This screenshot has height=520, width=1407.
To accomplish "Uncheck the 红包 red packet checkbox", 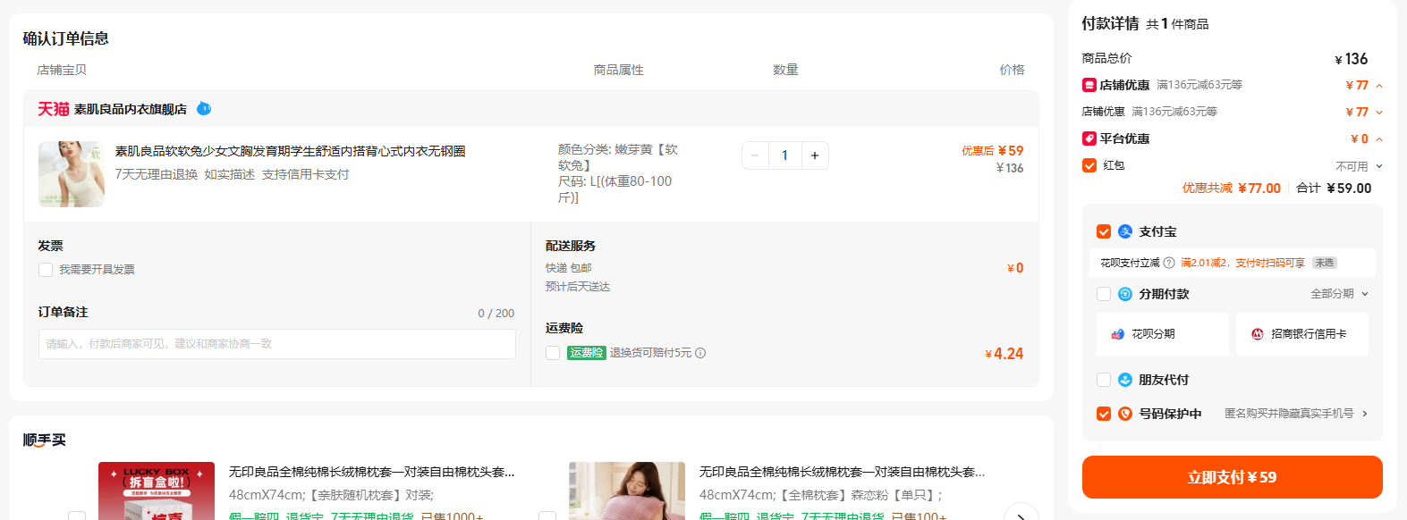I will tap(1089, 165).
